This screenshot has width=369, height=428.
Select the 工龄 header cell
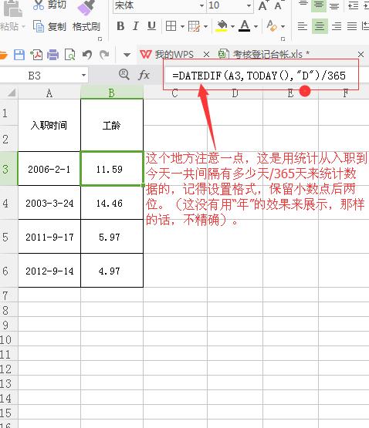click(x=112, y=125)
